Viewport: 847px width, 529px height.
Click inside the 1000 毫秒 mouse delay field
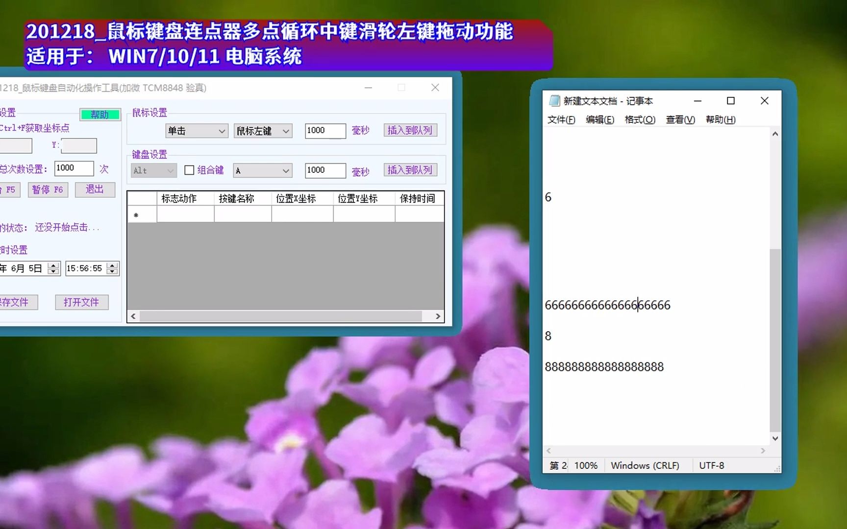(324, 131)
